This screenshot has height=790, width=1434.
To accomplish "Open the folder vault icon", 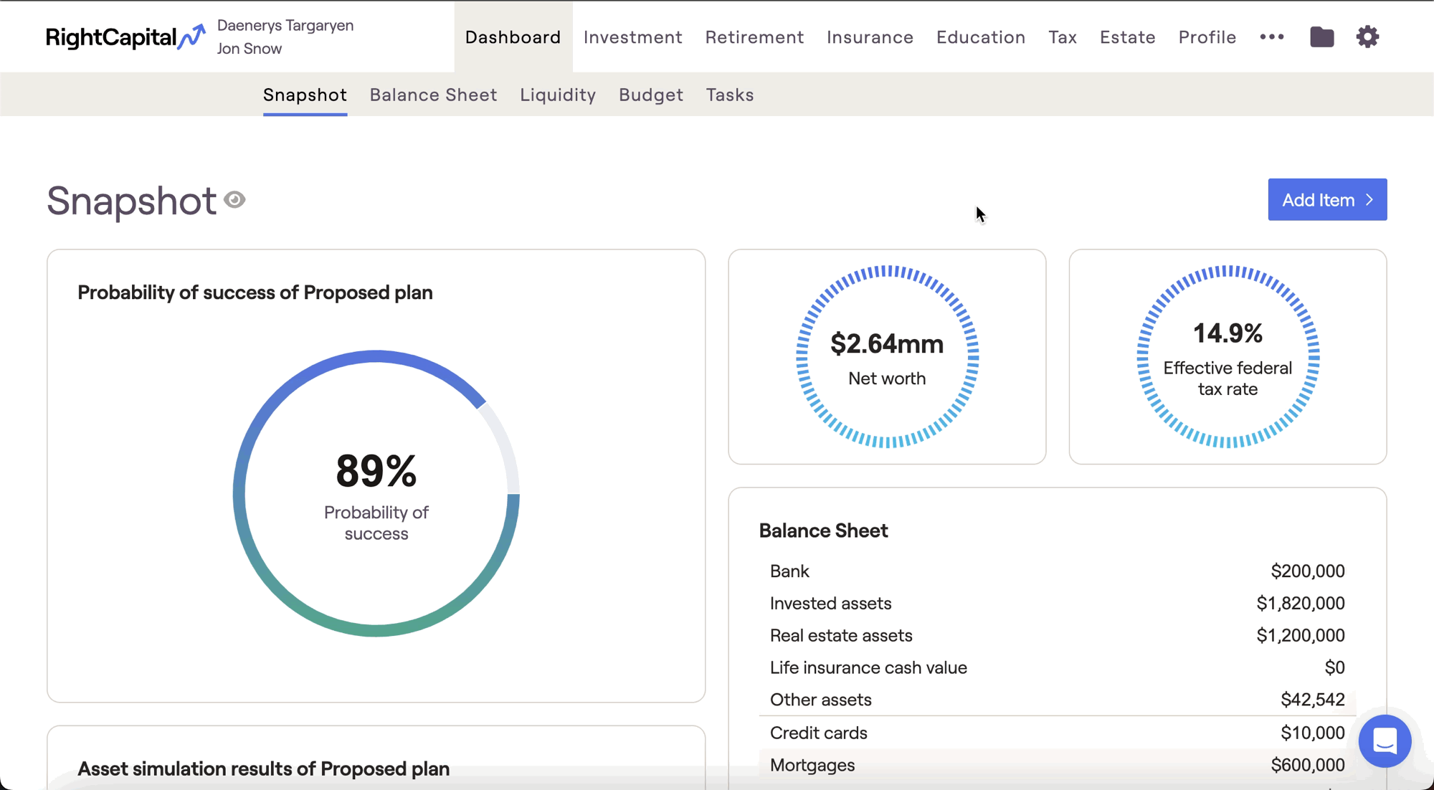I will point(1321,37).
